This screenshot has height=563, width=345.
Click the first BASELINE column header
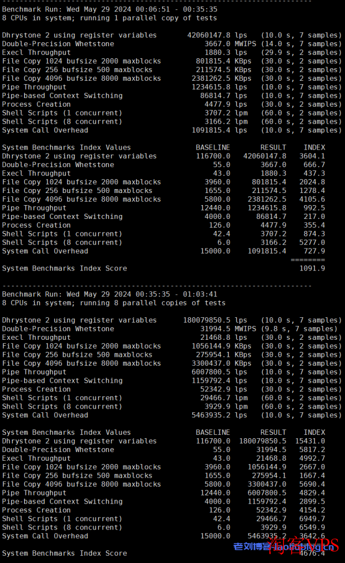click(213, 147)
